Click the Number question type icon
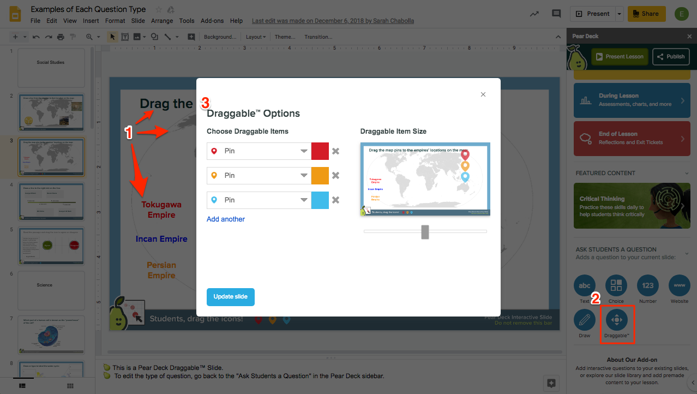This screenshot has height=394, width=697. (648, 285)
